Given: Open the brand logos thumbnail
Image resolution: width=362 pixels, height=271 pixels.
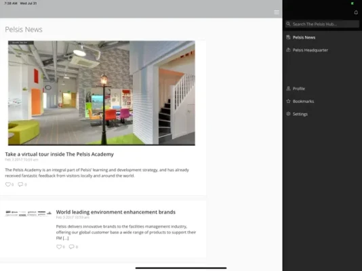Looking at the screenshot, I should (28, 213).
